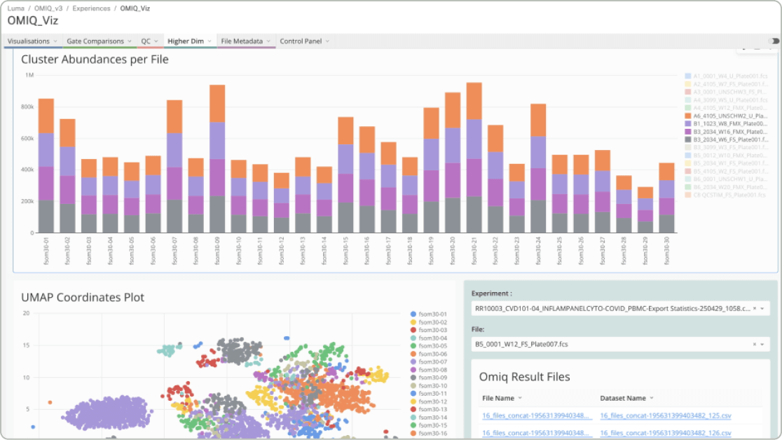Screen dimensions: 782x440
Task: Hide the A6_4105_UNSCHW2_U series via legend
Action: 727,116
